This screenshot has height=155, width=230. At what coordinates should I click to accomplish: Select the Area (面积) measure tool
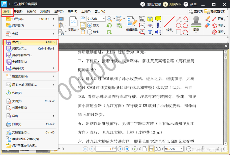[x=219, y=32]
